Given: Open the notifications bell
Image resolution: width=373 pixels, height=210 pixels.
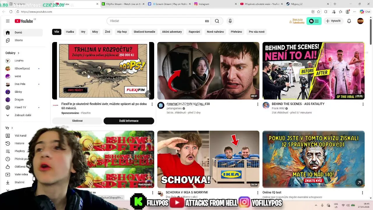Looking at the screenshot, I should pos(349,21).
